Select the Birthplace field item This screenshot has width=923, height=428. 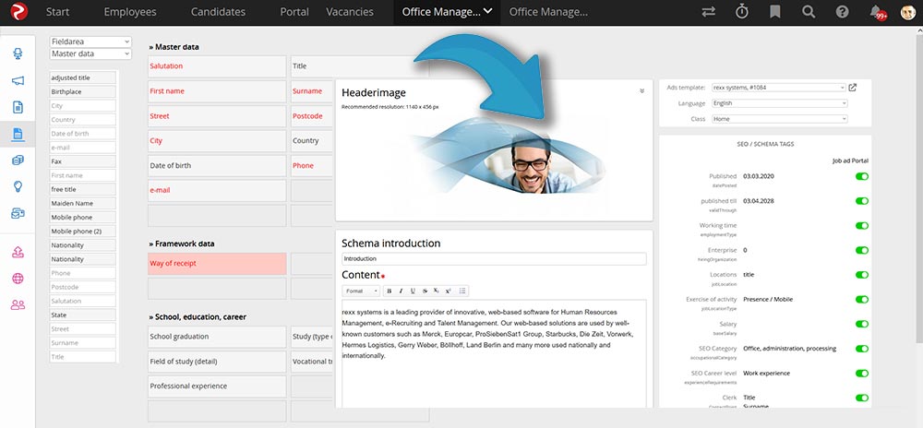(82, 91)
